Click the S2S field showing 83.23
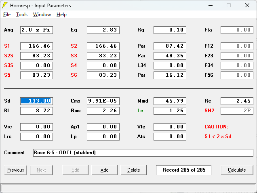Screen dimensions: 257x193 [36, 56]
